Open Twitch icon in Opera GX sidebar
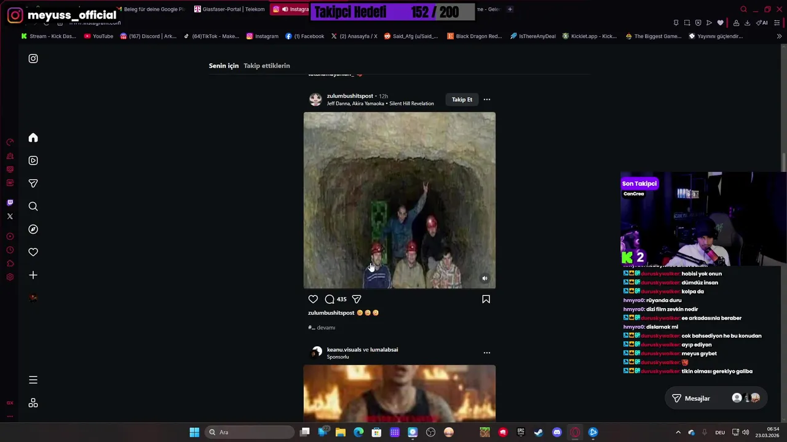This screenshot has width=787, height=442. (x=10, y=203)
